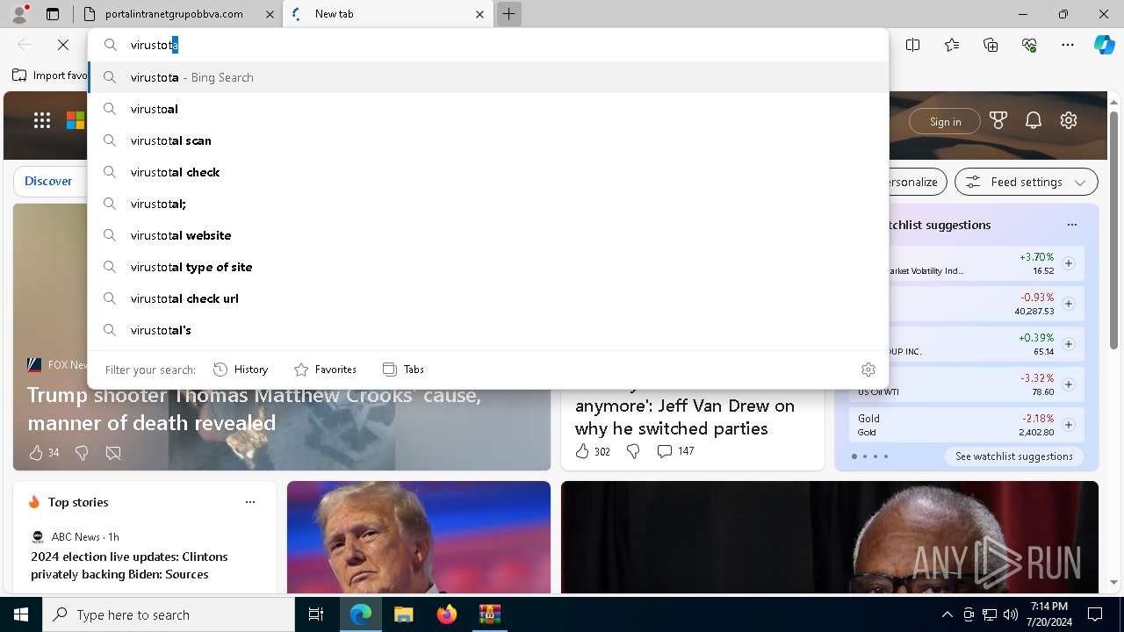Open WinRAR from taskbar
1124x632 pixels.
[x=489, y=614]
